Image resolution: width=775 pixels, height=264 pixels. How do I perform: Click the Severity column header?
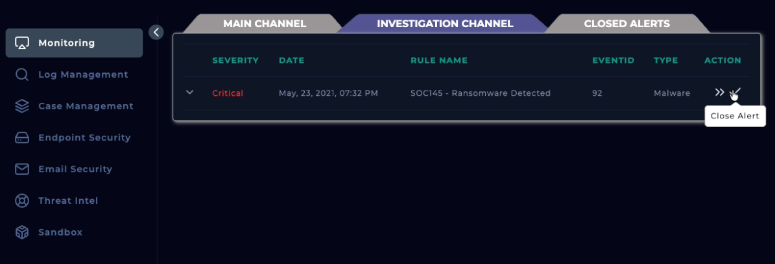[235, 61]
